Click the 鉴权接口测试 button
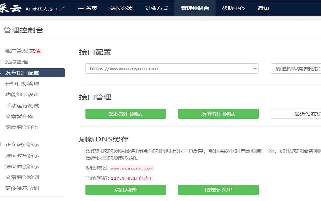This screenshot has width=321, height=201. click(125, 114)
